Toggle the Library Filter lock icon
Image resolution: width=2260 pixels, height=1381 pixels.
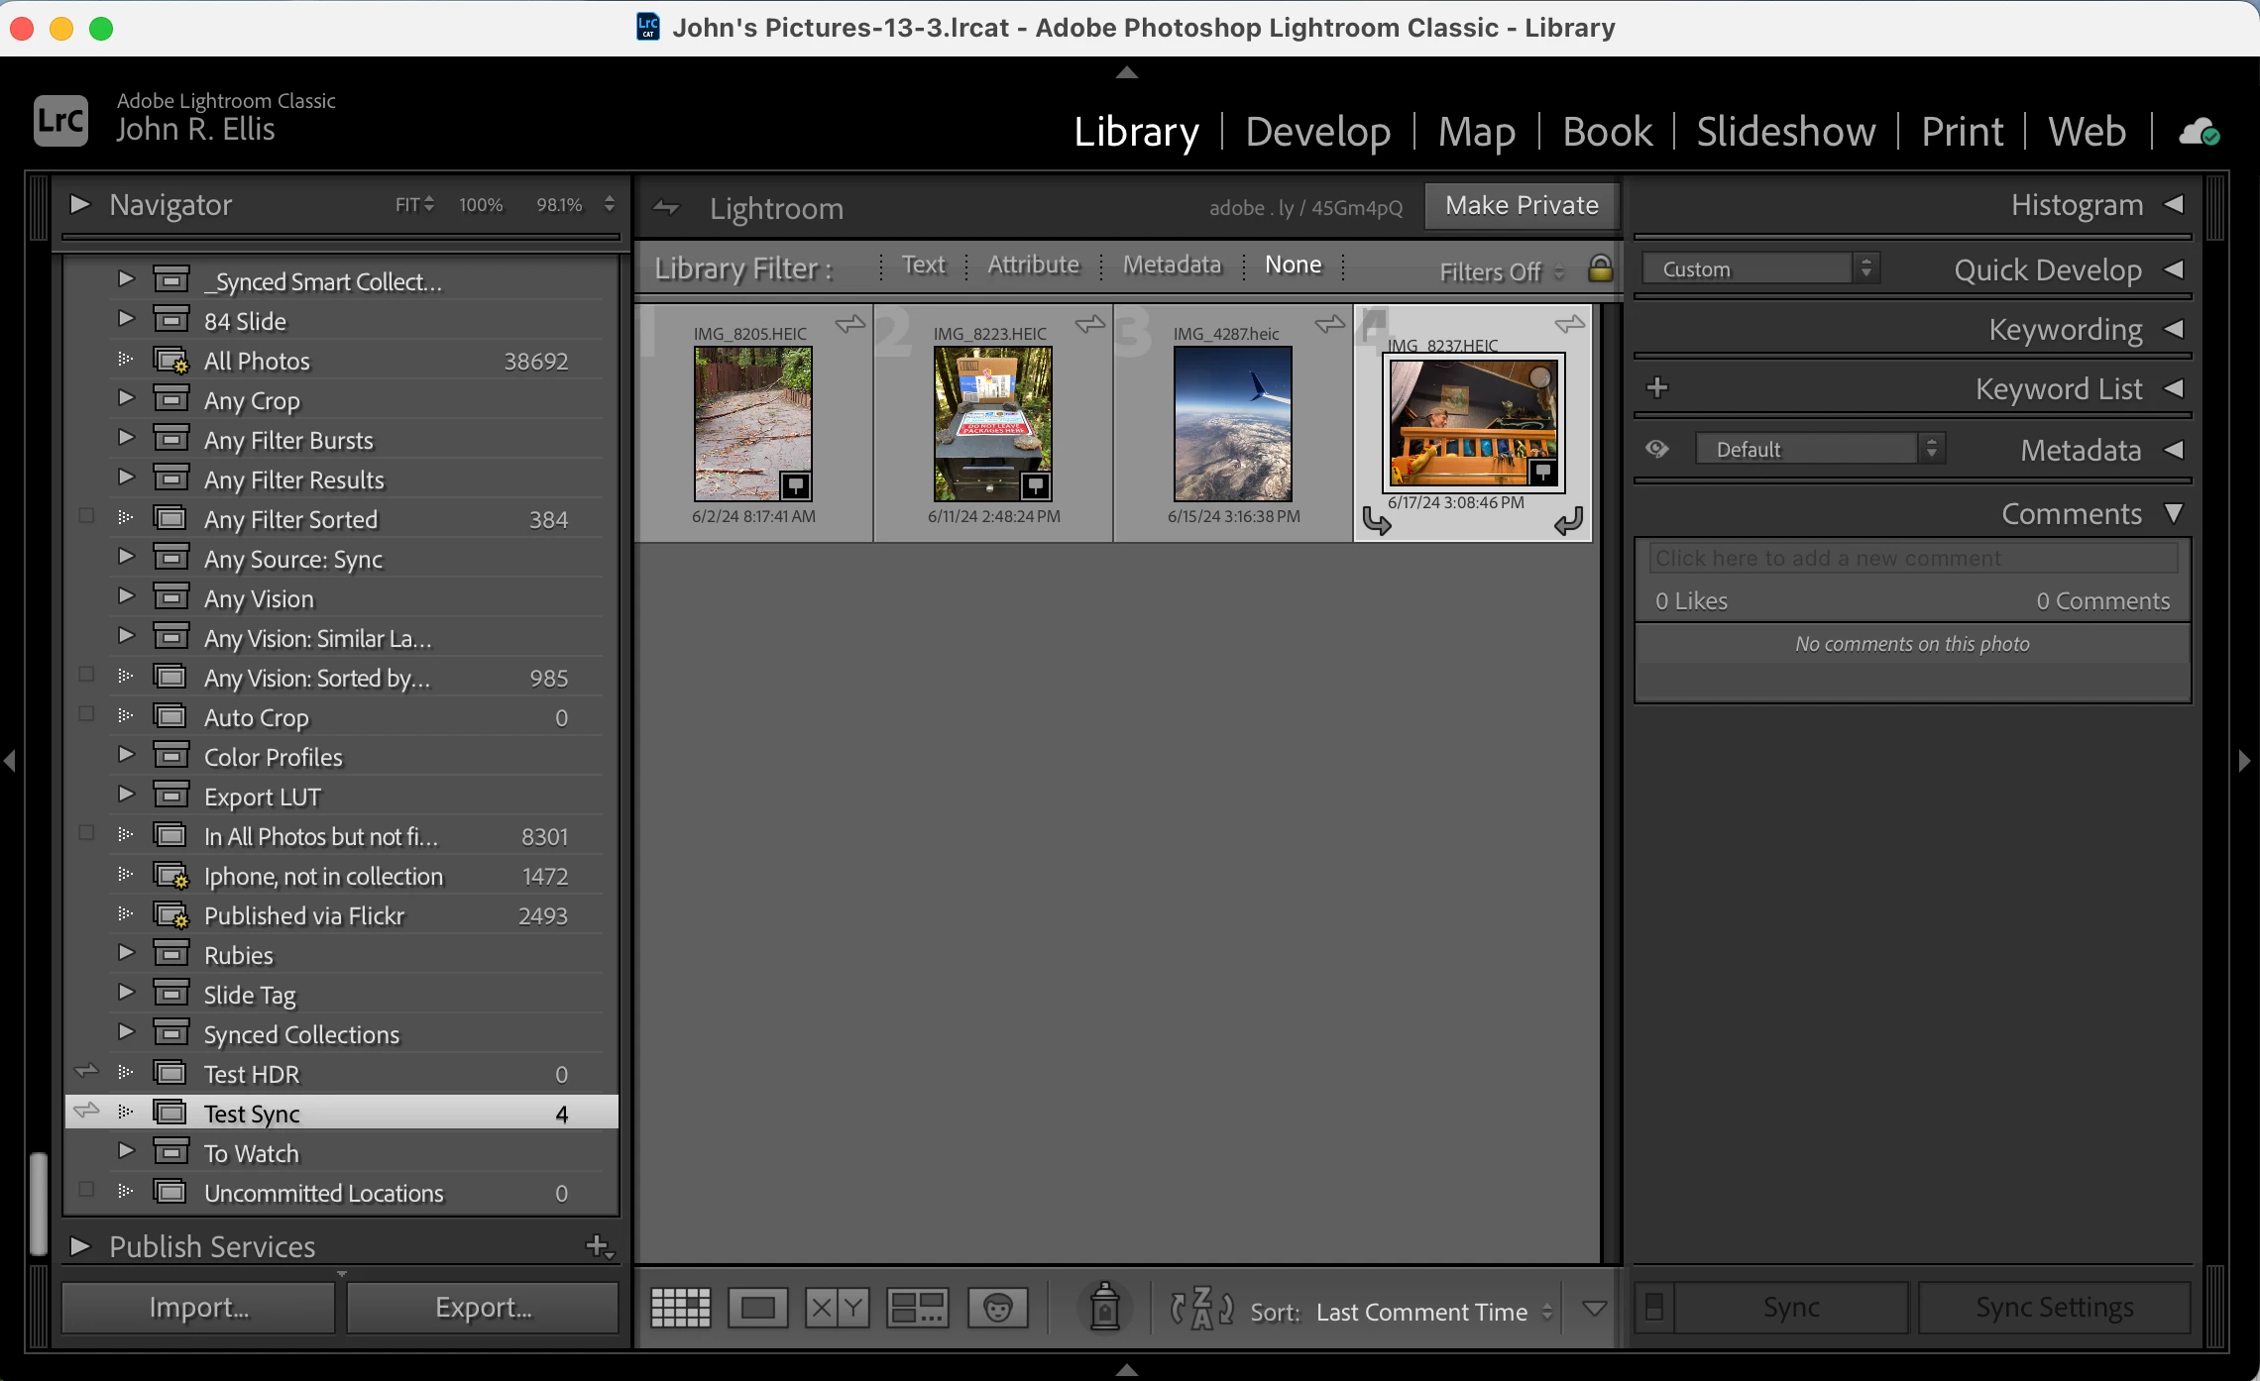click(1600, 268)
